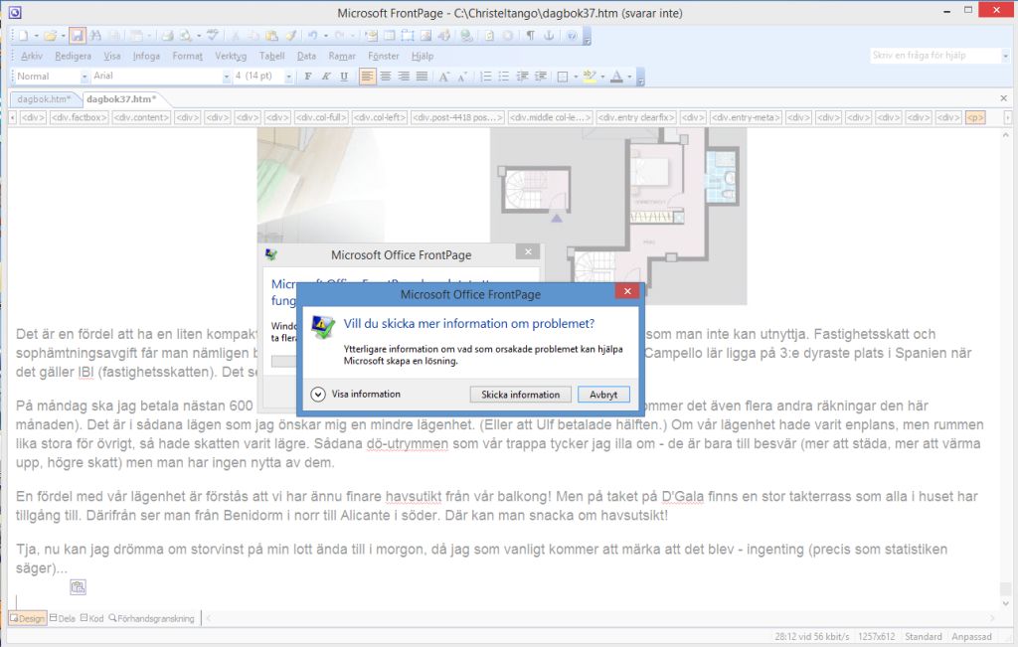The width and height of the screenshot is (1018, 647).
Task: Open the New Page dropdown arrow
Action: point(37,36)
